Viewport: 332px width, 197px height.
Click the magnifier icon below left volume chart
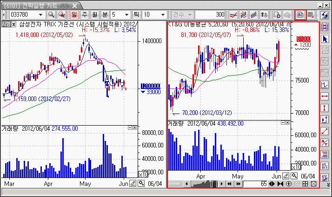click(141, 184)
